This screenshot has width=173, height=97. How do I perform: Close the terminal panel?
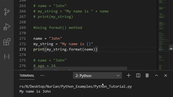tap(165, 75)
